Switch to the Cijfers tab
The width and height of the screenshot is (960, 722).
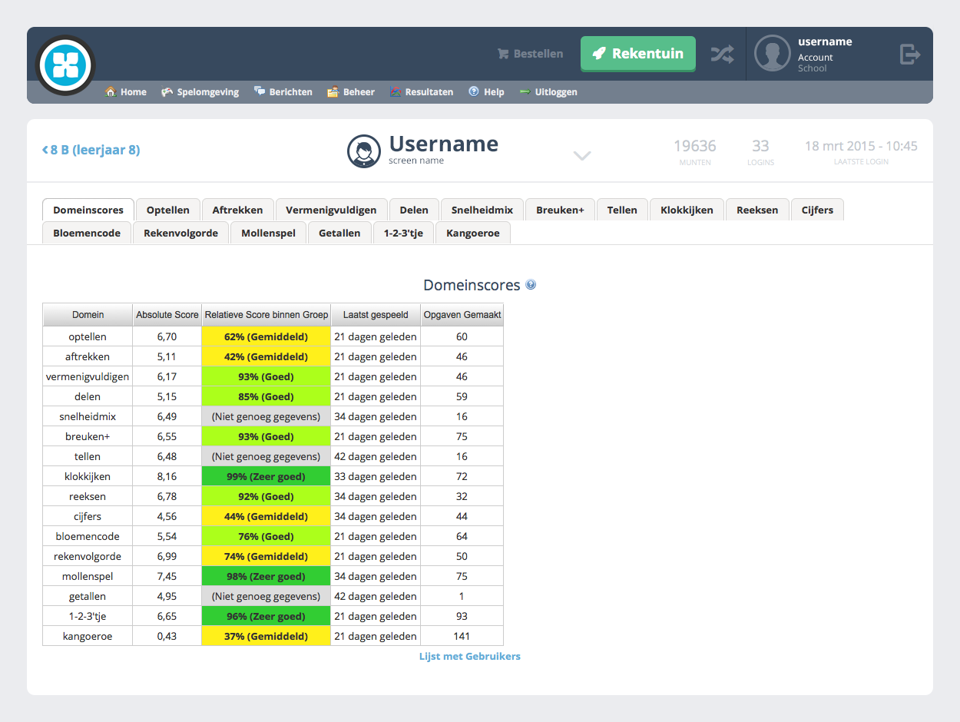[817, 210]
